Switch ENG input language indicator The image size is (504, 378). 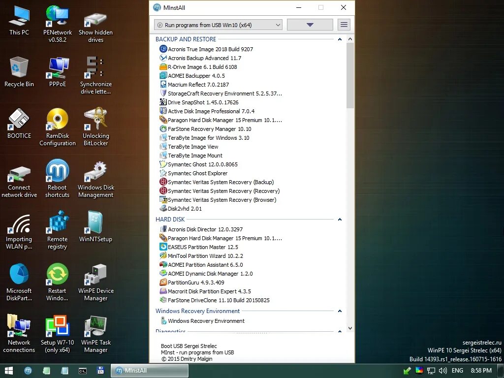[457, 371]
